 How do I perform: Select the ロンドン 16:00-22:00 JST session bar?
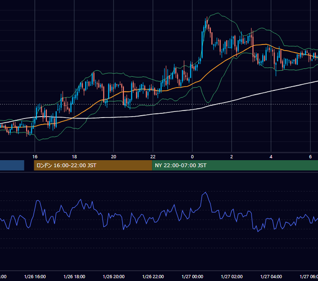[93, 165]
